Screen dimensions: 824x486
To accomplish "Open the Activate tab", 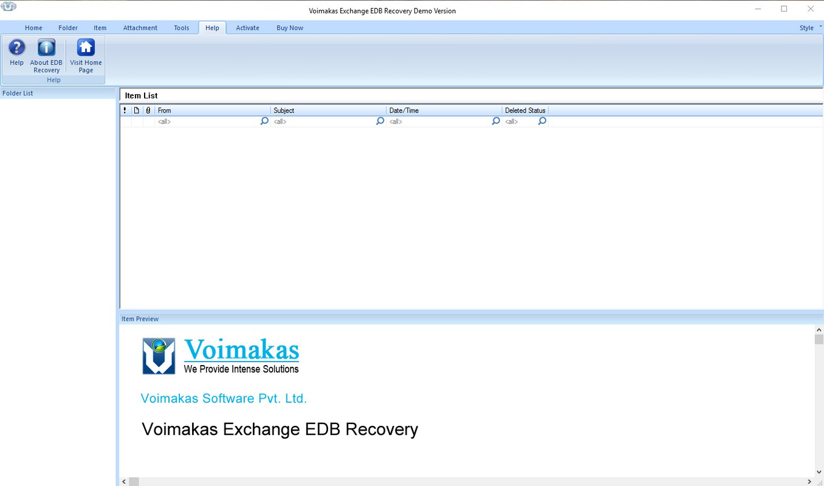I will 247,27.
